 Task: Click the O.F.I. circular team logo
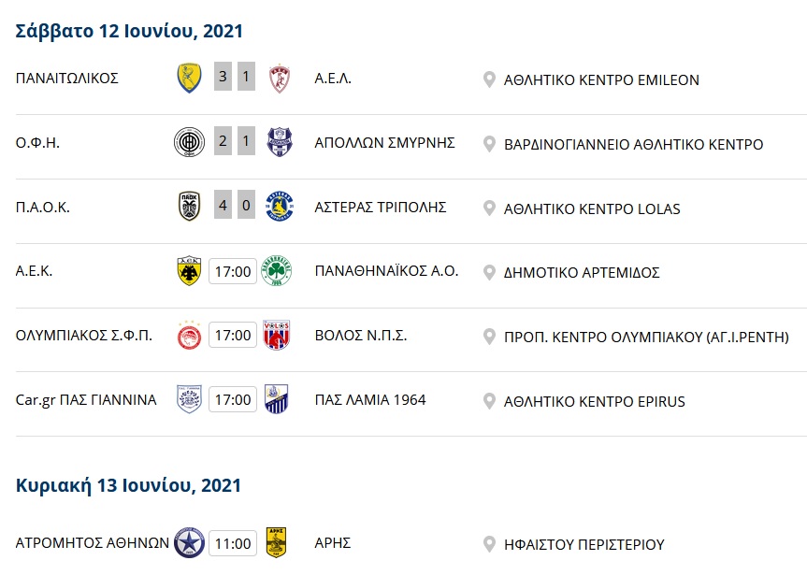189,142
